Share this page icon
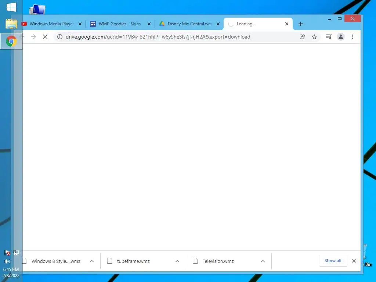The height and width of the screenshot is (282, 376). 303,37
